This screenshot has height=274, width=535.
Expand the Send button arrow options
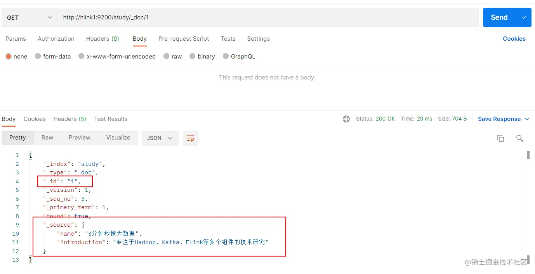click(524, 17)
